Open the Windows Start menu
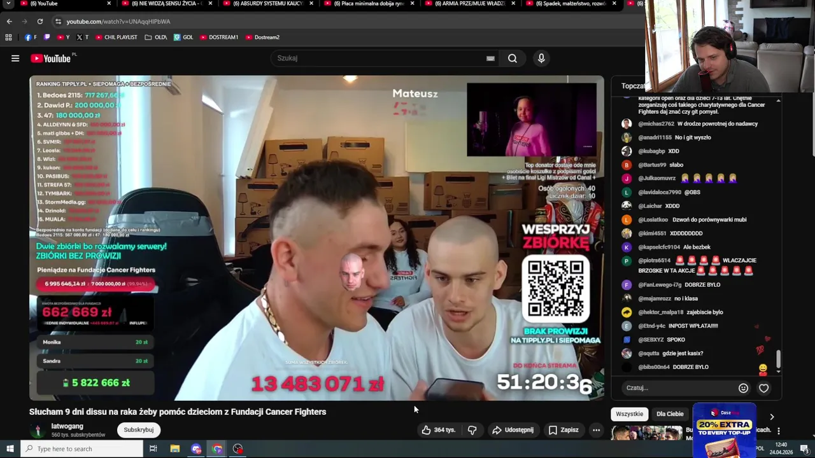Screen dimensions: 815x458 coord(10,449)
